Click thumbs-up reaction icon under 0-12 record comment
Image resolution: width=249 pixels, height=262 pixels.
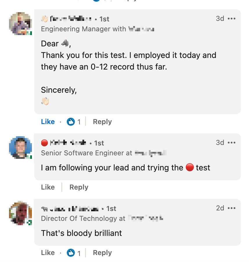[71, 122]
